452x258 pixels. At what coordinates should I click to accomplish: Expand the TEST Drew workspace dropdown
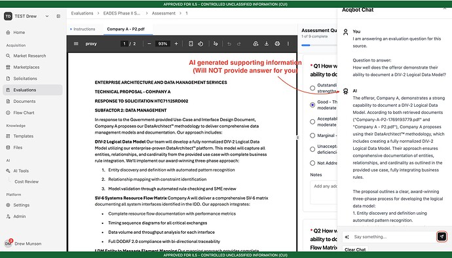coord(47,16)
